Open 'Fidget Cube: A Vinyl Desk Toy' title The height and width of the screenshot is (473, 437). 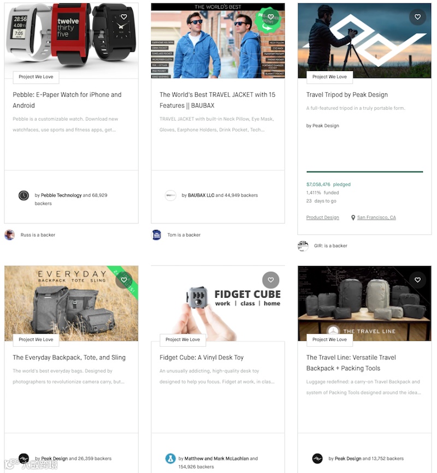202,357
